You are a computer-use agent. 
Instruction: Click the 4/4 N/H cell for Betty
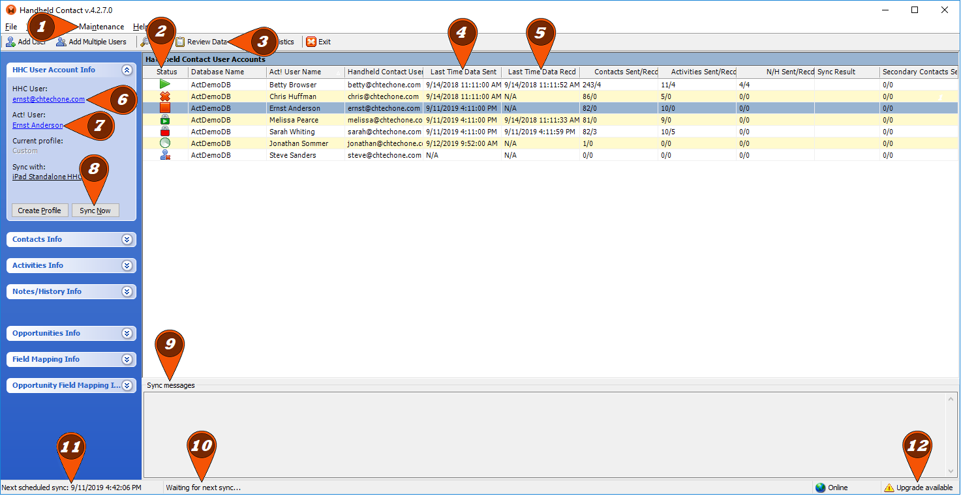[x=775, y=85]
